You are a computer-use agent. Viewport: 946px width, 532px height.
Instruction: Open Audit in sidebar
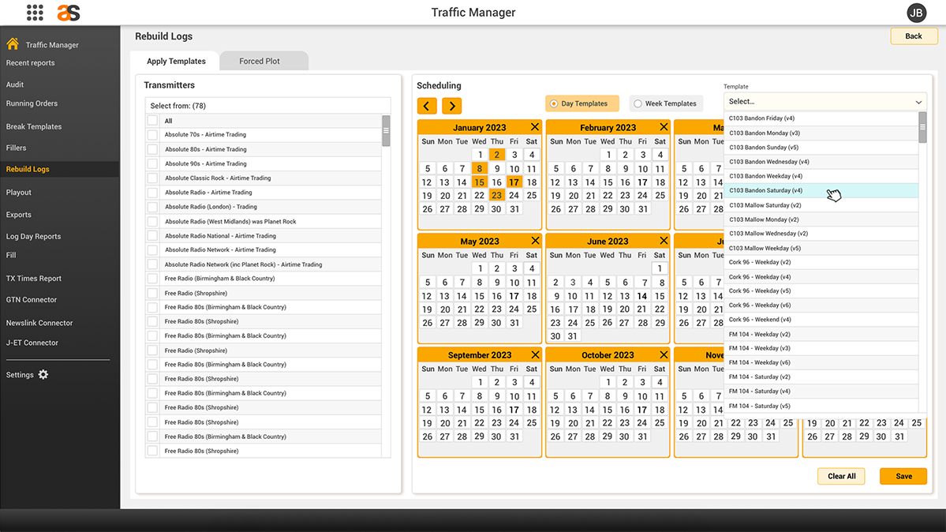(14, 84)
